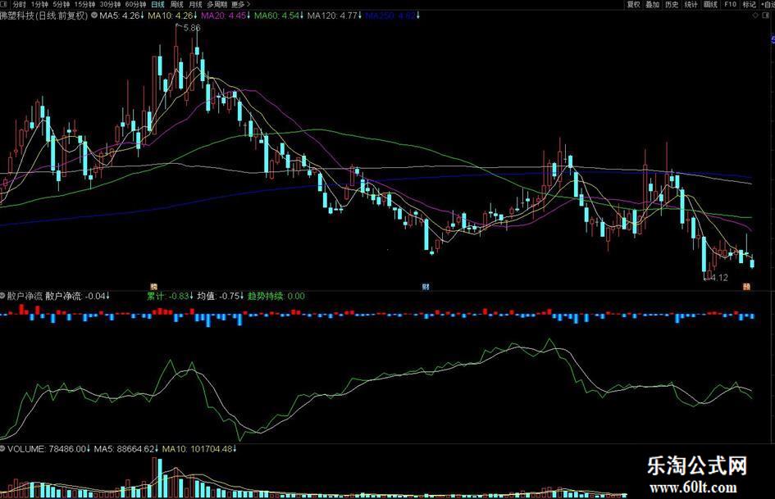Click the 标记 mark button
Viewport: 775px width, 499px height.
tap(750, 4)
